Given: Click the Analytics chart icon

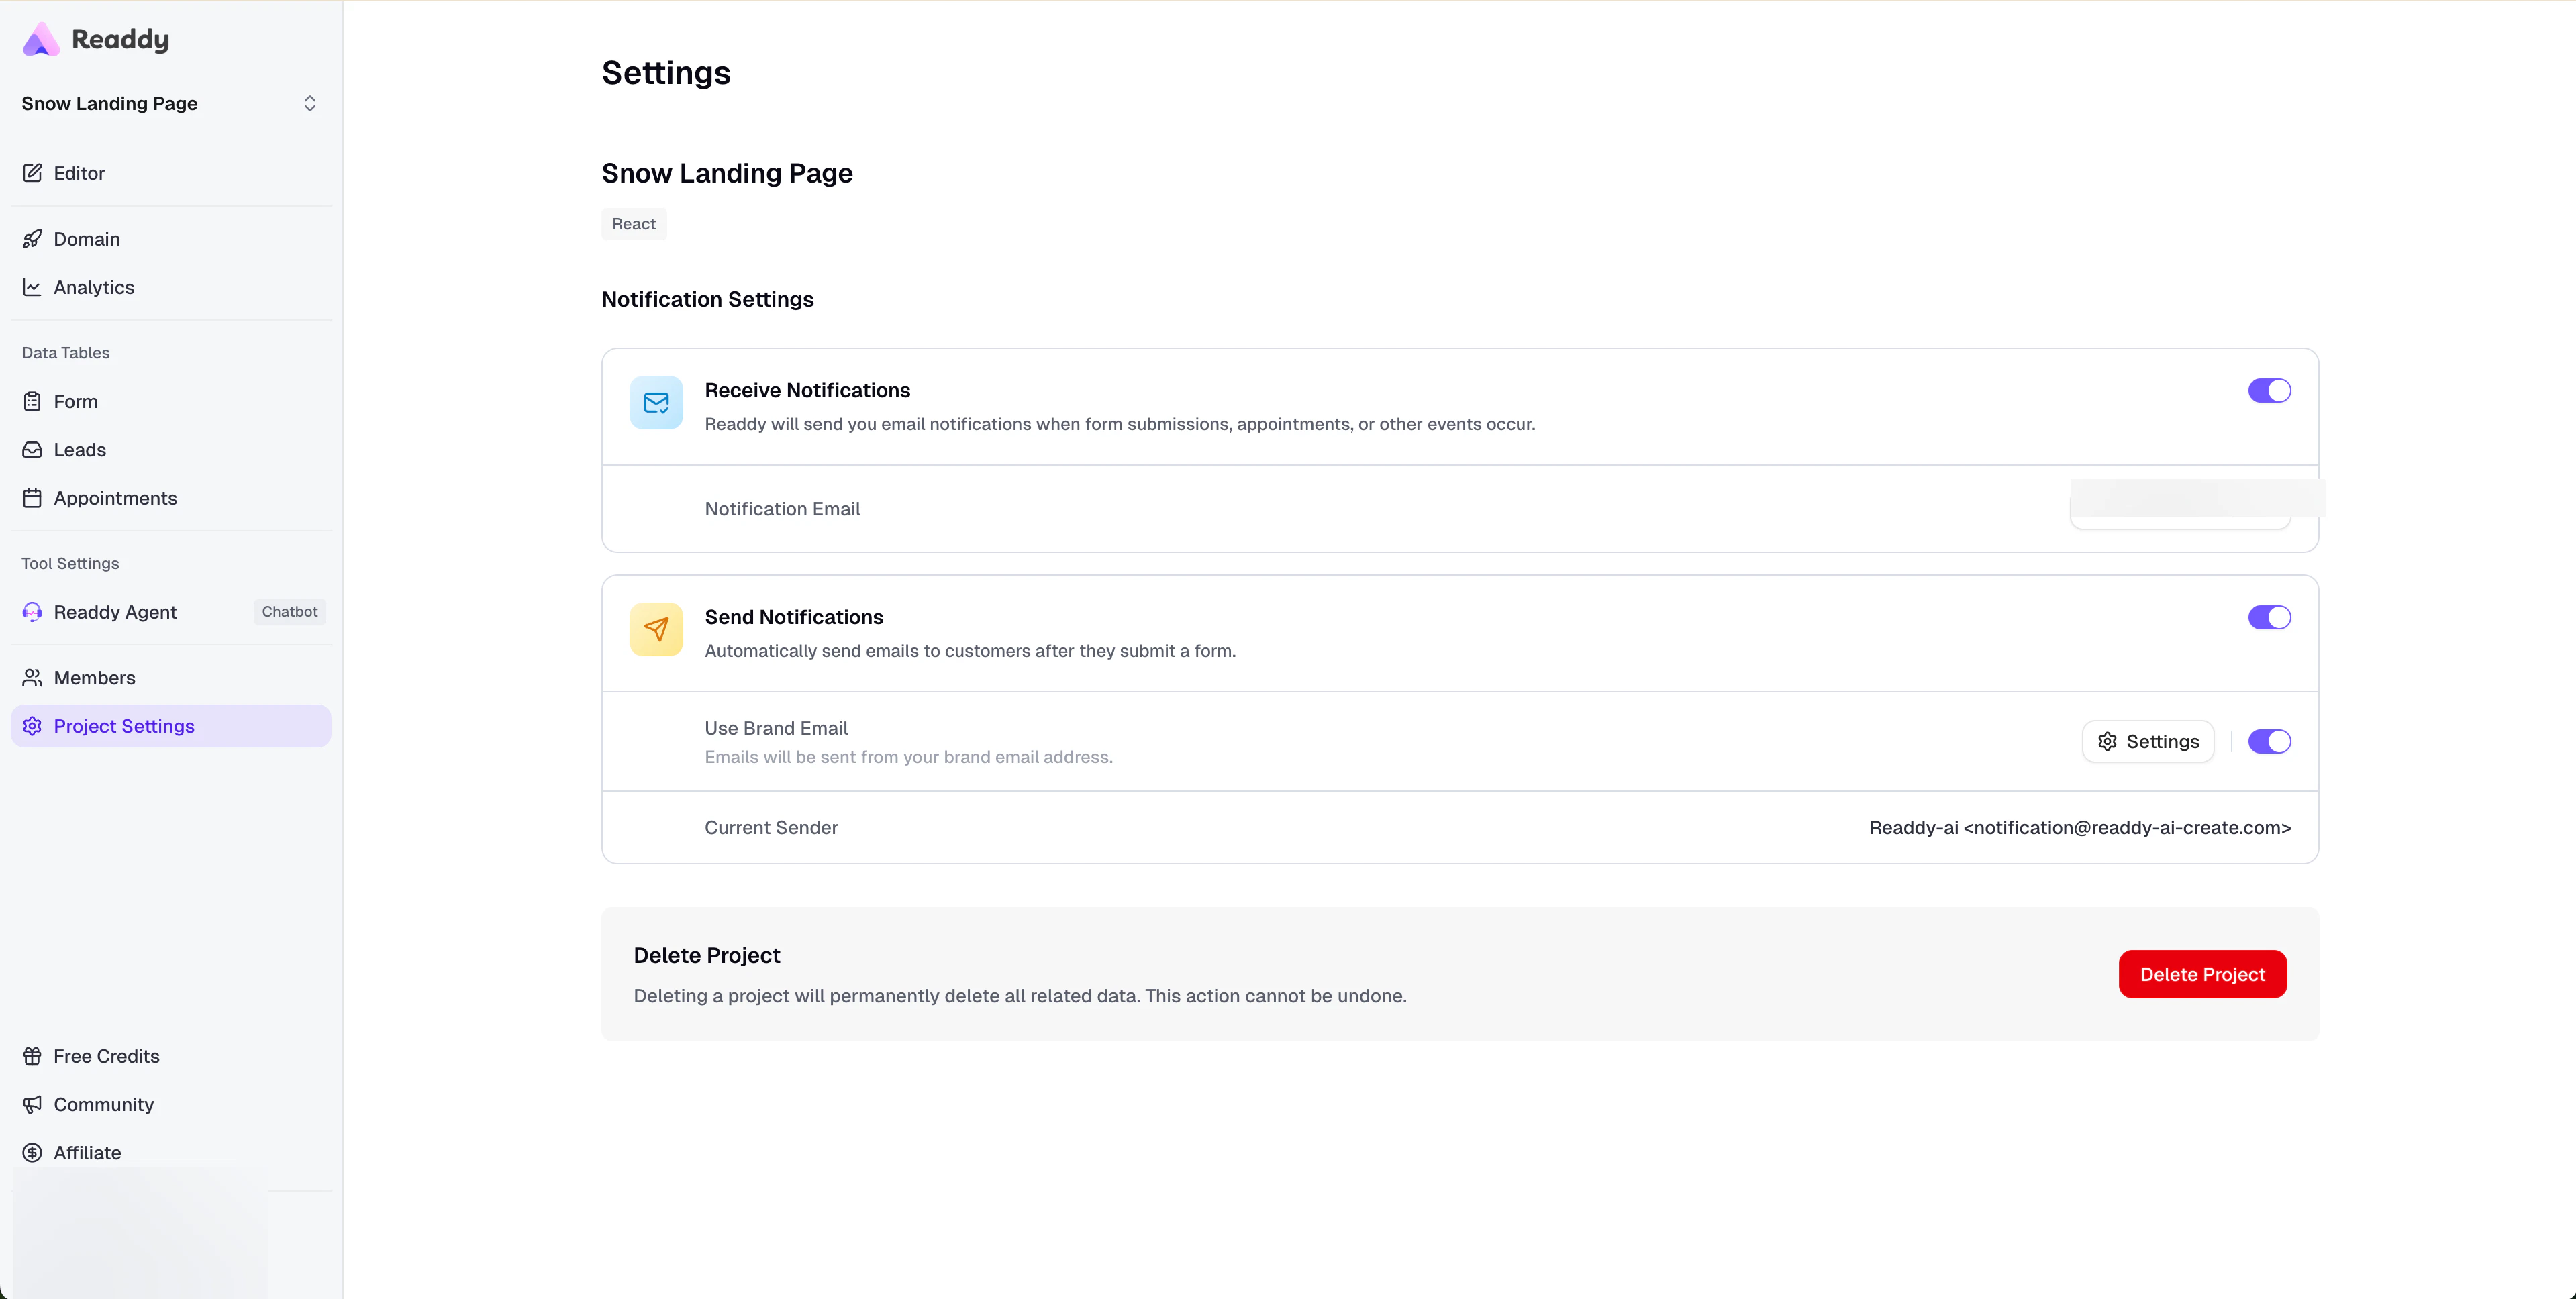Looking at the screenshot, I should pyautogui.click(x=32, y=287).
